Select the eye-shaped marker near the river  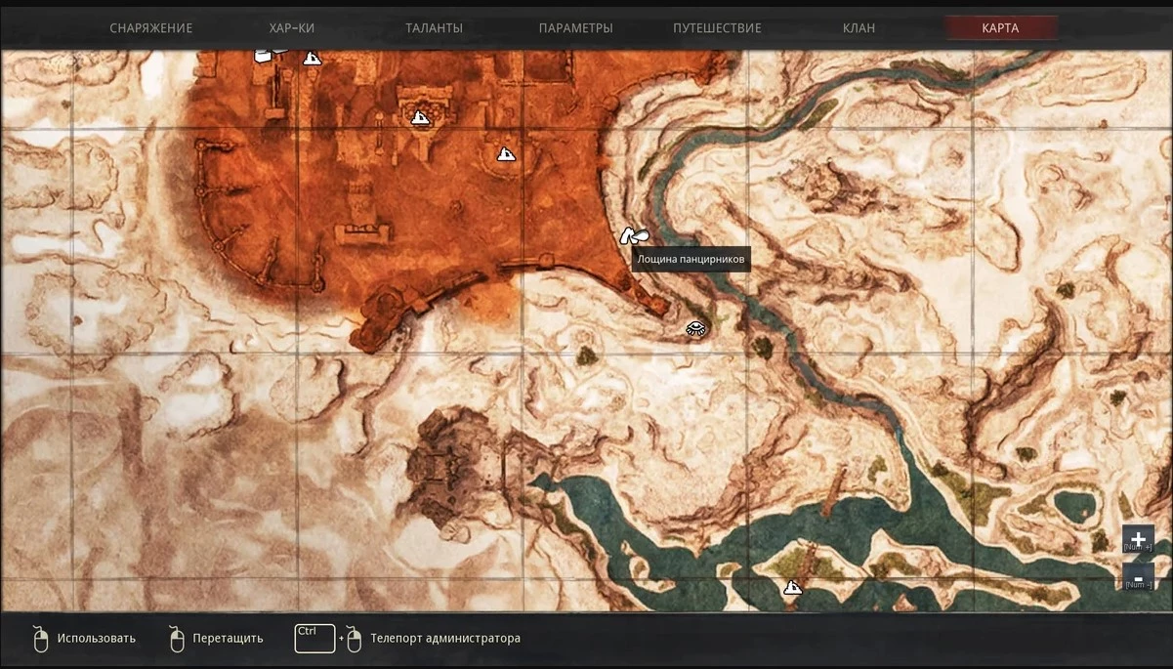[x=695, y=328]
